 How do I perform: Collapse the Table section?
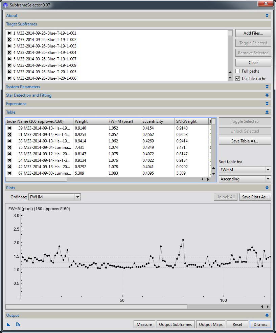point(267,112)
